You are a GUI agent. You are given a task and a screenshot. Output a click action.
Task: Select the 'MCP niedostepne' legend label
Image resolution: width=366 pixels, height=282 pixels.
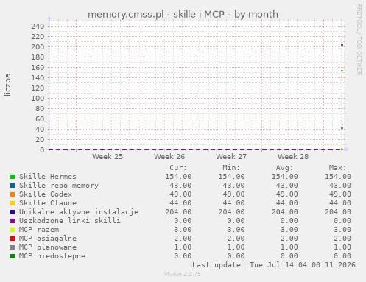point(52,256)
